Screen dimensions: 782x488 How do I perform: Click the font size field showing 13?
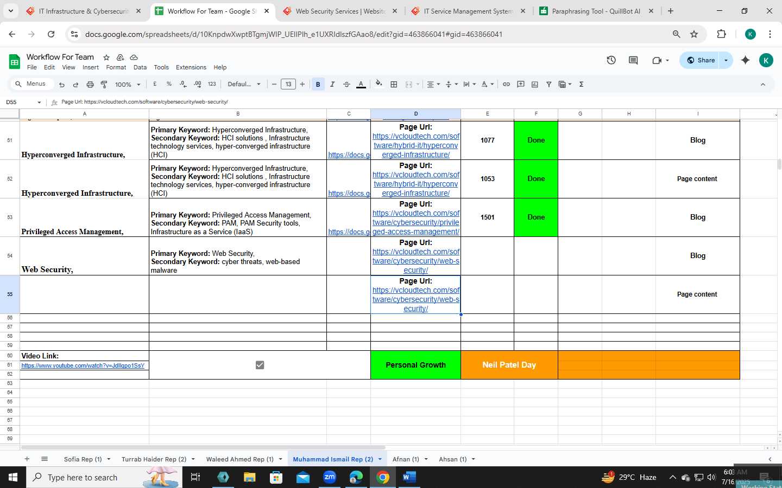coord(288,84)
